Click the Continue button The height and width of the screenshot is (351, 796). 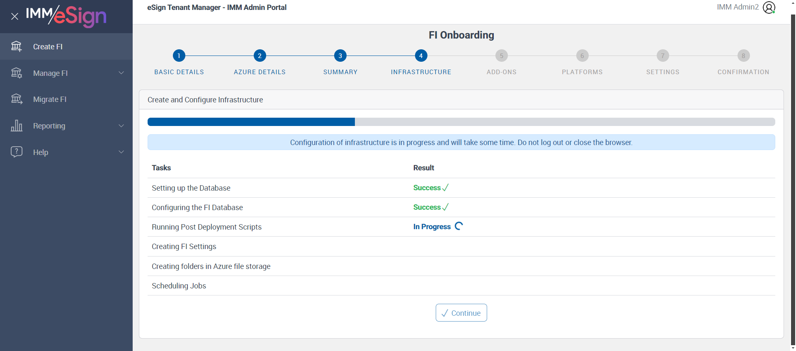click(461, 313)
